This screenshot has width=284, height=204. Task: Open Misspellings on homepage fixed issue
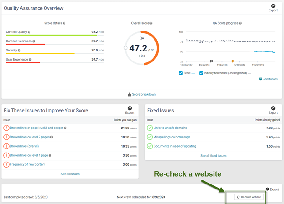(x=172, y=137)
